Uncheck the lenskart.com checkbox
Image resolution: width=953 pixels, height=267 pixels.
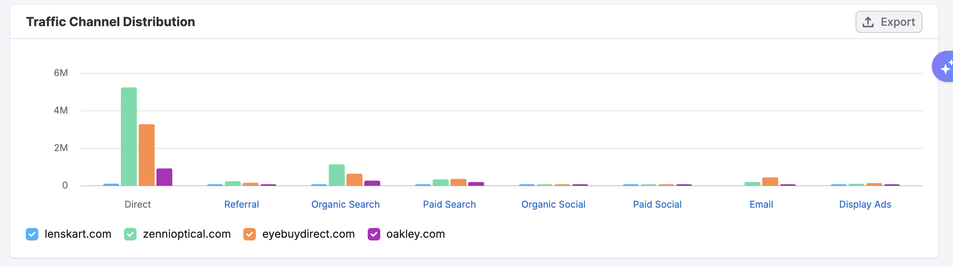tap(32, 234)
